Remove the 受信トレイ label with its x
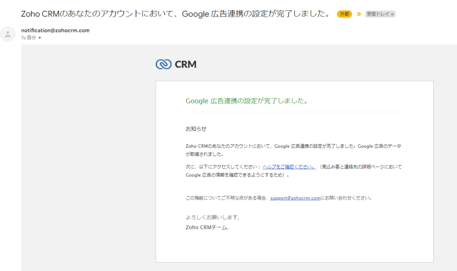This screenshot has height=271, width=457. (x=392, y=14)
